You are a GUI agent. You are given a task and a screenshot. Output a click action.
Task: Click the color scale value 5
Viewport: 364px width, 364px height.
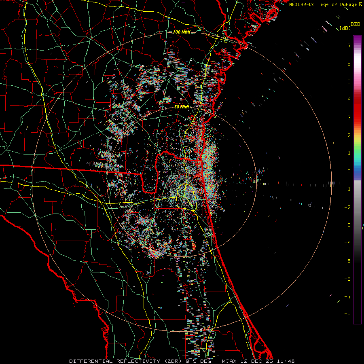(x=349, y=81)
